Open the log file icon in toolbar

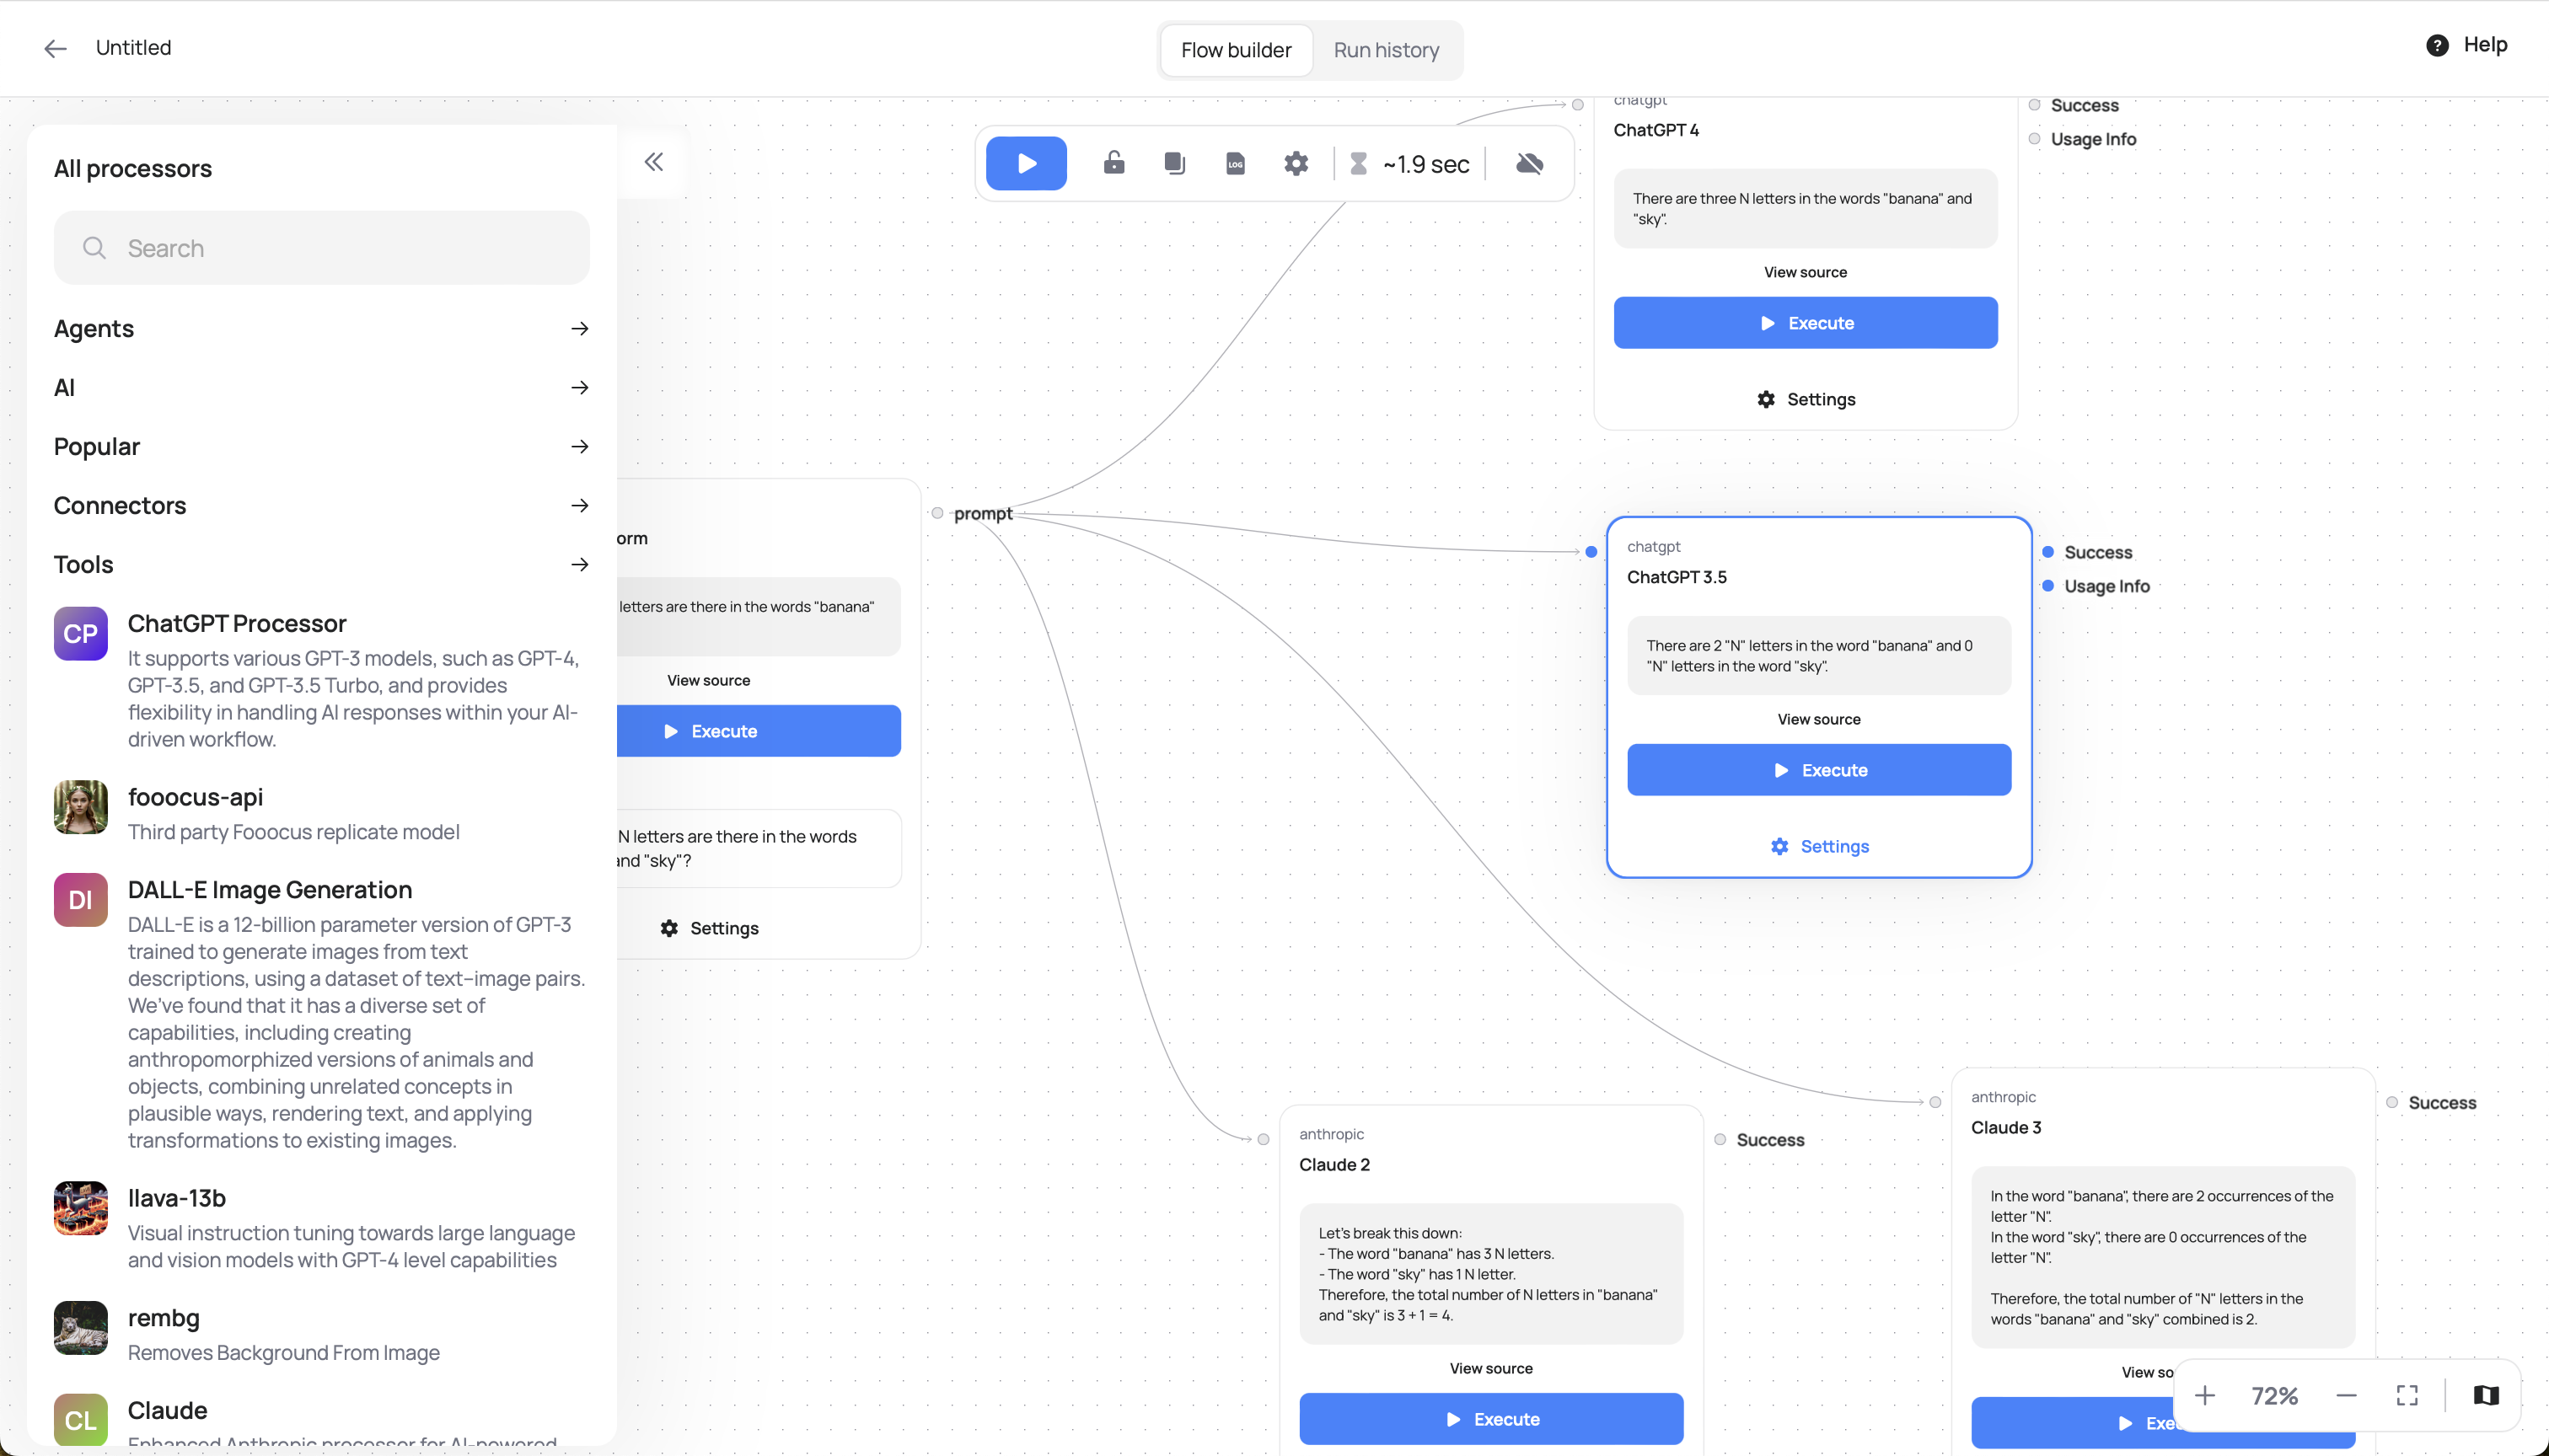coord(1236,163)
